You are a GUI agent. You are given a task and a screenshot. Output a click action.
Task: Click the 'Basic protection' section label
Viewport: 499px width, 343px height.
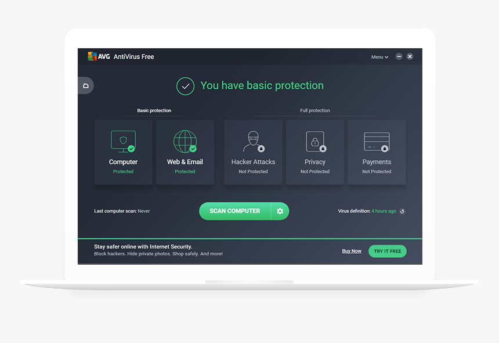(x=154, y=110)
